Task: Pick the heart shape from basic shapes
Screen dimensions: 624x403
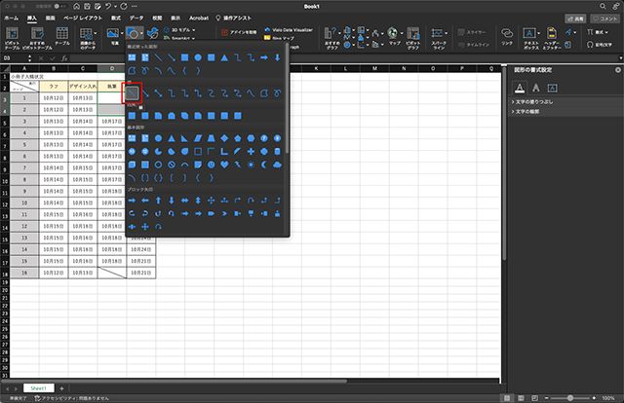Action: pos(223,165)
